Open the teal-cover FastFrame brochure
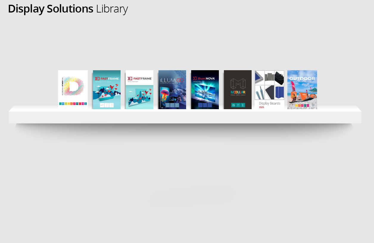This screenshot has width=374, height=243. [107, 90]
